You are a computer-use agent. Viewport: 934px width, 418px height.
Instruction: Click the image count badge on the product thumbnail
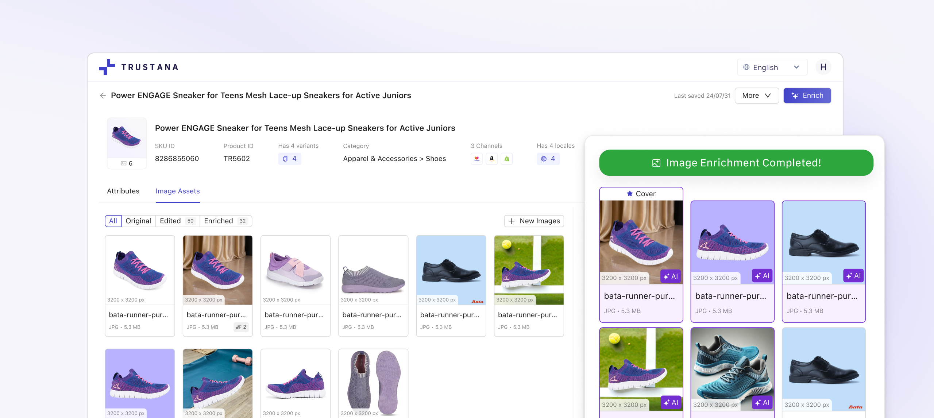(127, 163)
